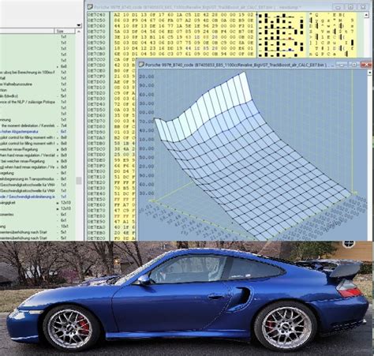Select the 'bei Berechnung in 100' row
This screenshot has height=356, width=374.
(34, 73)
